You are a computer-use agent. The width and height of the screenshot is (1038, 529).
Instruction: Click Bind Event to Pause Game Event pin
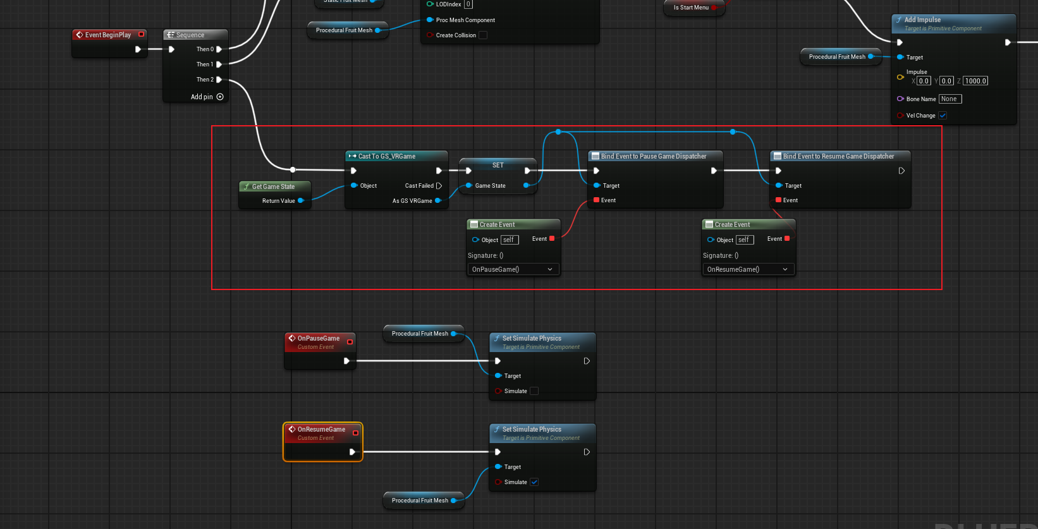[x=596, y=200]
